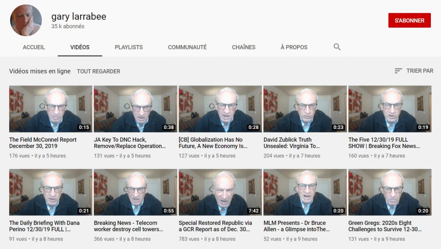441x249 pixels.
Task: Click the title David Zublick Truth Unsealed
Action: pos(292,143)
